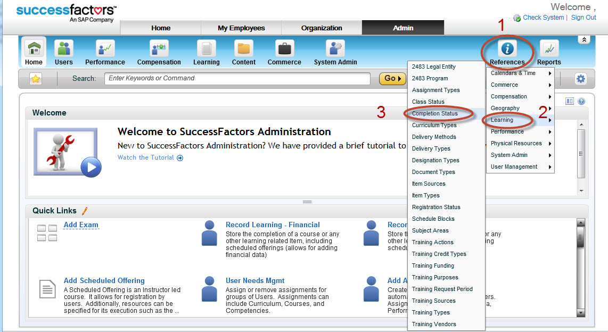The height and width of the screenshot is (332, 608).
Task: Click the Check System link
Action: coord(543,18)
